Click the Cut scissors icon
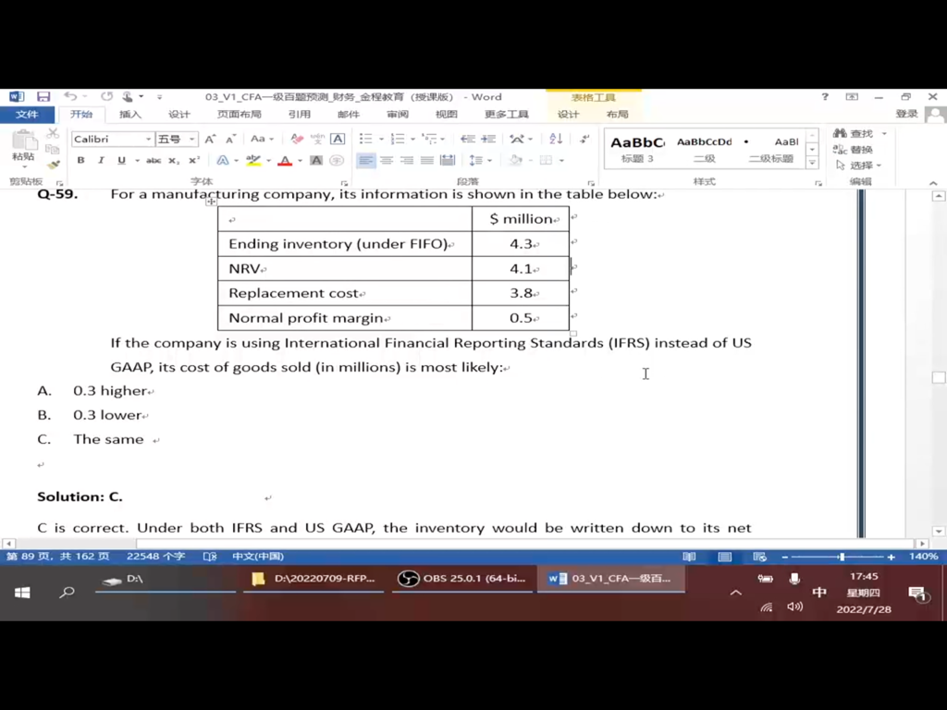This screenshot has width=947, height=710. pos(53,133)
